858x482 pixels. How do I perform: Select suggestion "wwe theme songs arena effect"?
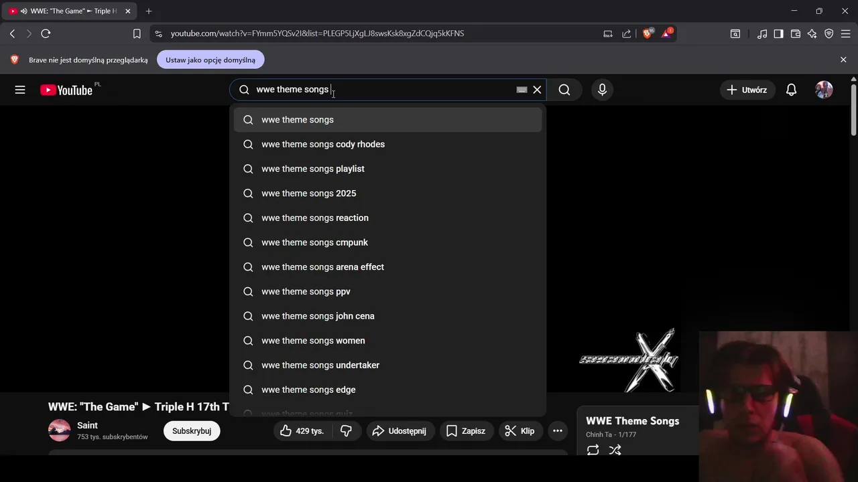pyautogui.click(x=387, y=267)
